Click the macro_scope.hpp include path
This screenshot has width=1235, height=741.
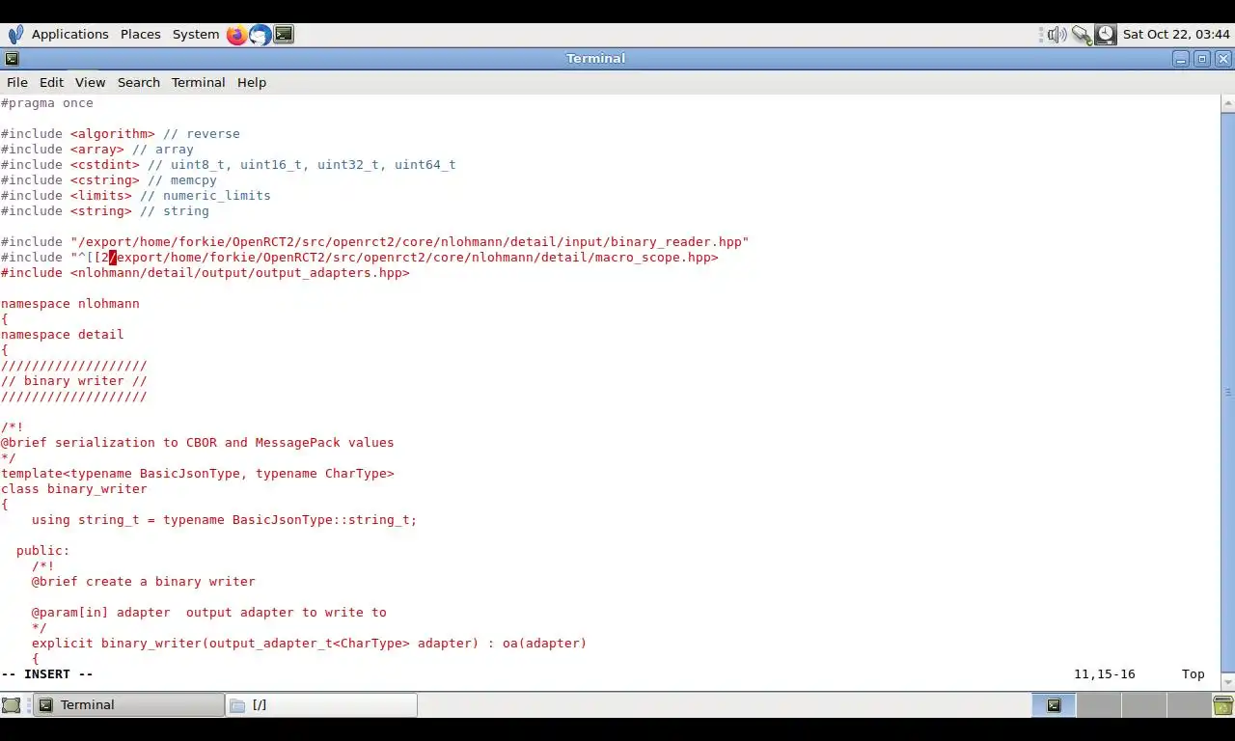tap(394, 258)
